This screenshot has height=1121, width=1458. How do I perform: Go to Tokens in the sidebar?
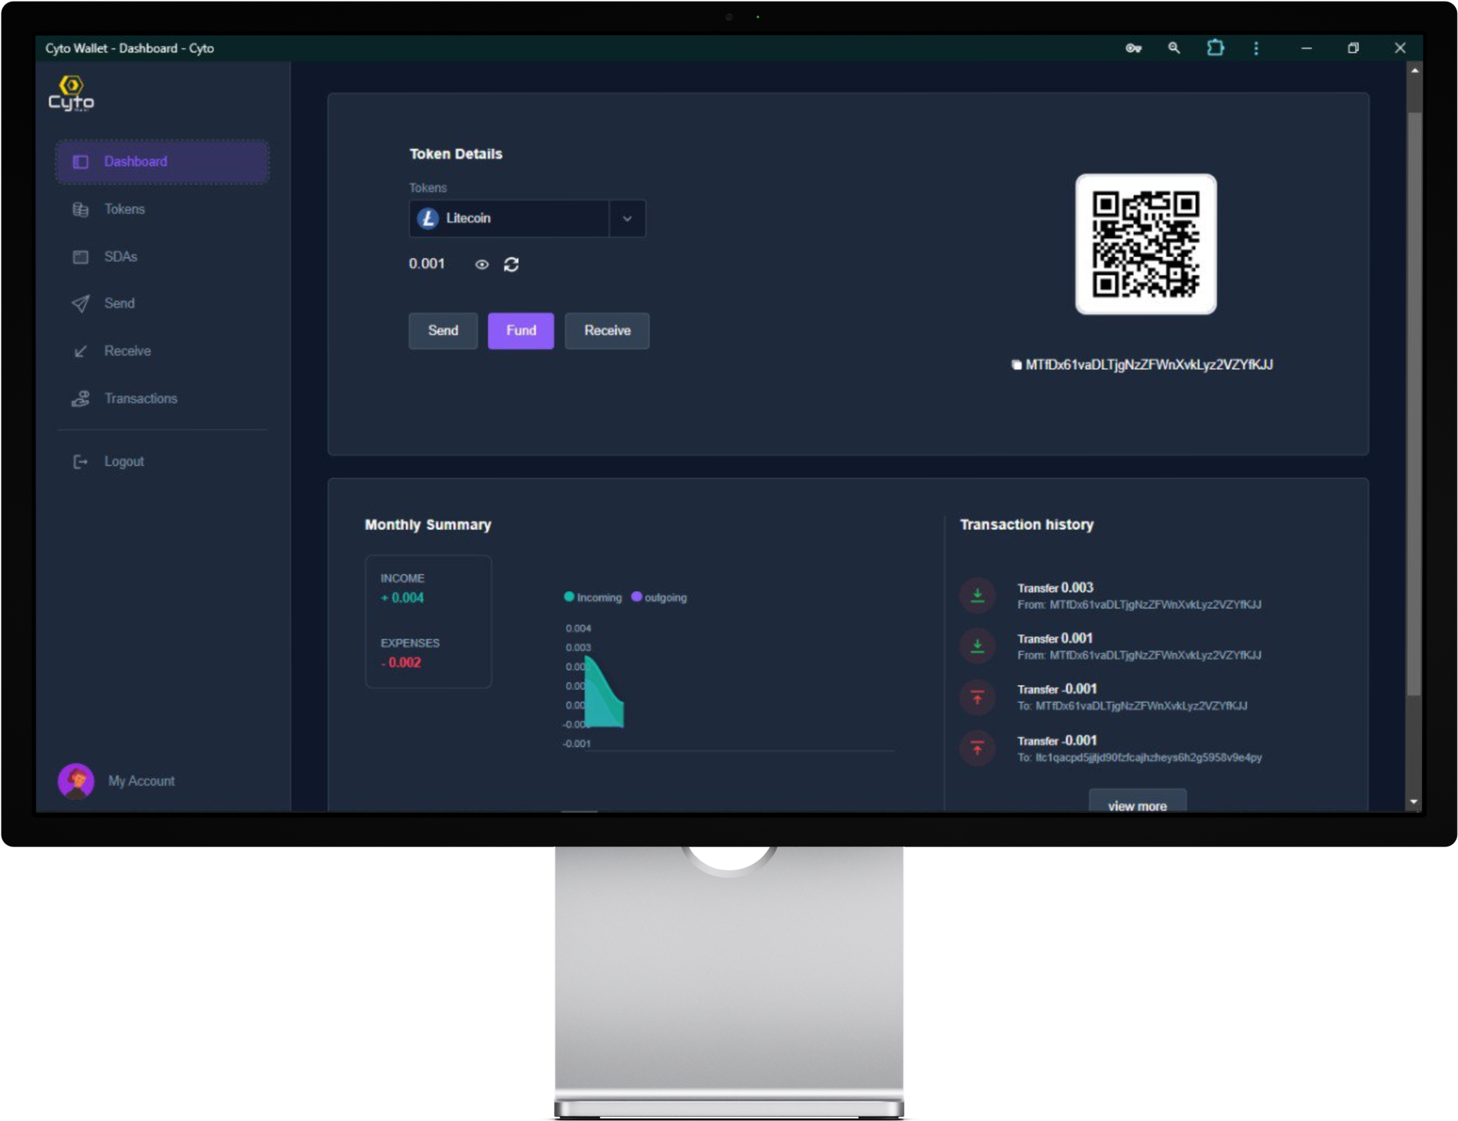tap(124, 209)
